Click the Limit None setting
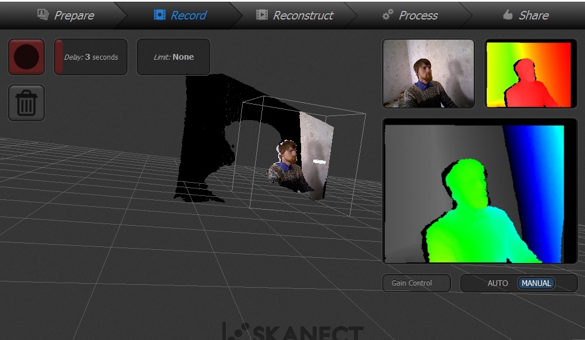Screen dimensions: 585x340 pyautogui.click(x=174, y=57)
